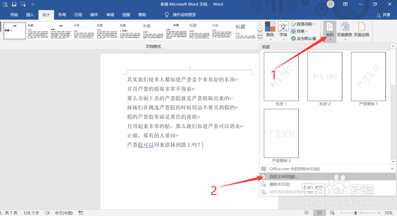Screen dimensions: 397x216
Task: Activate 页面视图 mode button
Action: pyautogui.click(x=319, y=213)
